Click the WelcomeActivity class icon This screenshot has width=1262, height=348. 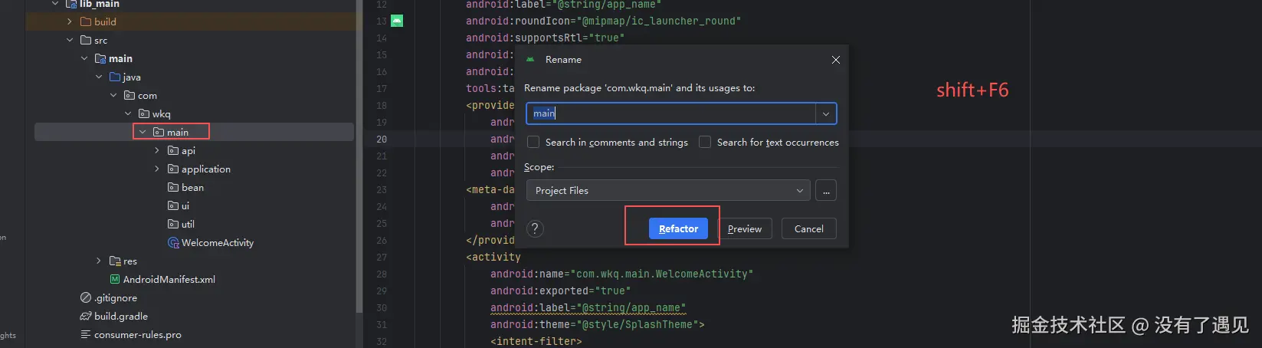(x=173, y=243)
